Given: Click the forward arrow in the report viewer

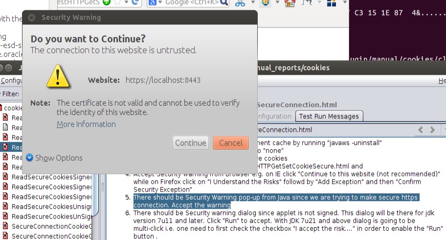Looking at the screenshot, I should point(432,130).
